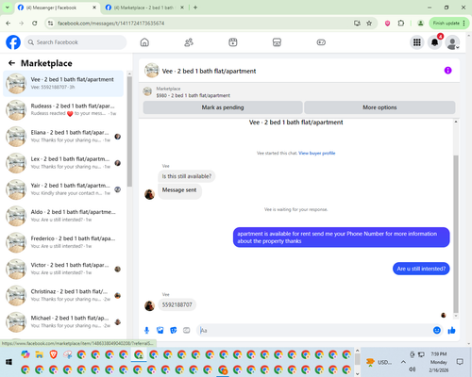Click the voice clip microphone icon
This screenshot has width=472, height=377.
point(146,330)
